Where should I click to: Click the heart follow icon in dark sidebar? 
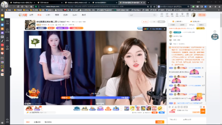coord(7,22)
